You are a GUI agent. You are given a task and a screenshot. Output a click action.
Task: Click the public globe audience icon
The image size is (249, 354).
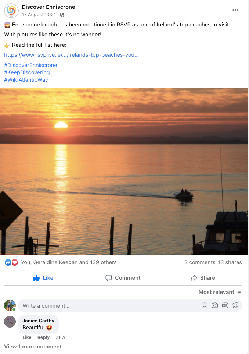(x=62, y=15)
